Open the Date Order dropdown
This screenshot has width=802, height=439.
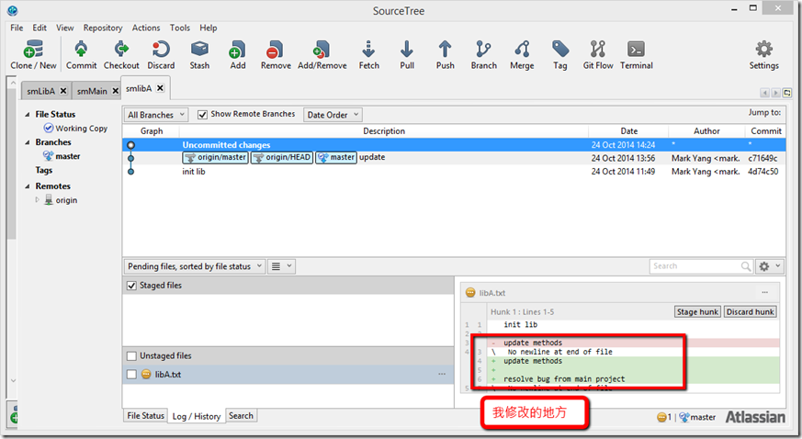point(333,115)
